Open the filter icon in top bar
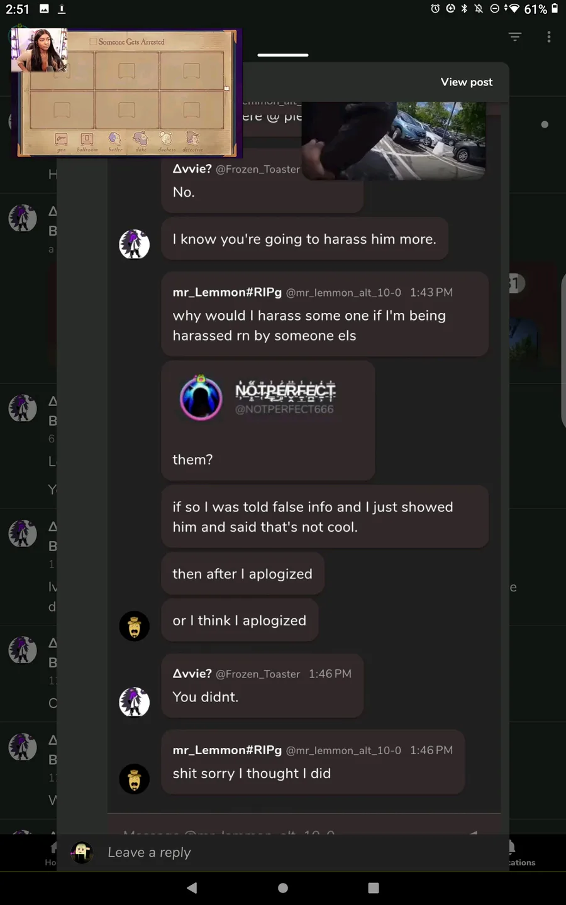566x905 pixels. (515, 37)
